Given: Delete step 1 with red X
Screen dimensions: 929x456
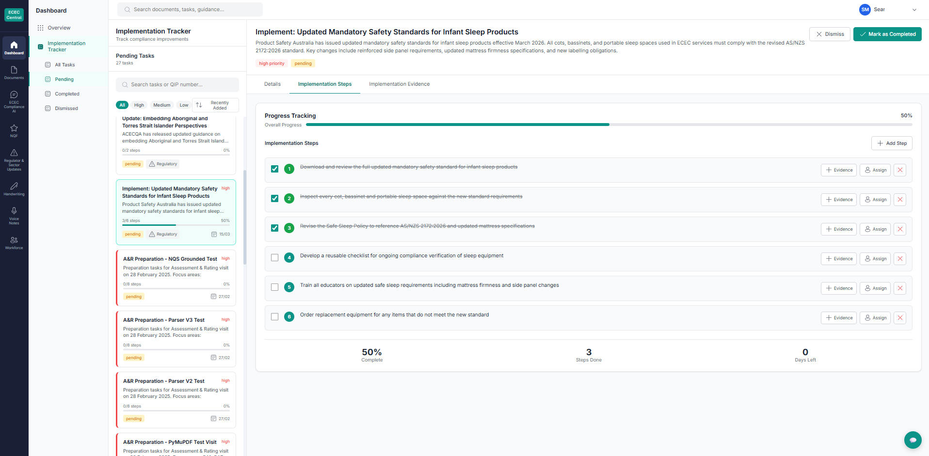Looking at the screenshot, I should pos(900,170).
